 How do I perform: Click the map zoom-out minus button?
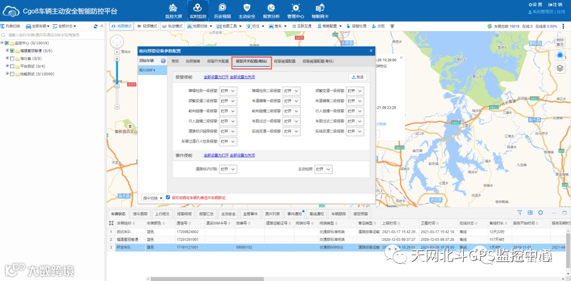click(117, 107)
